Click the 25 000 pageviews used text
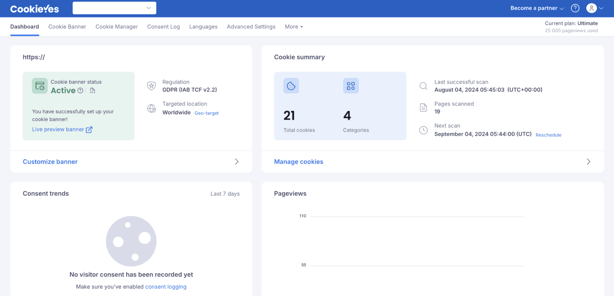The width and height of the screenshot is (614, 296). [x=572, y=31]
